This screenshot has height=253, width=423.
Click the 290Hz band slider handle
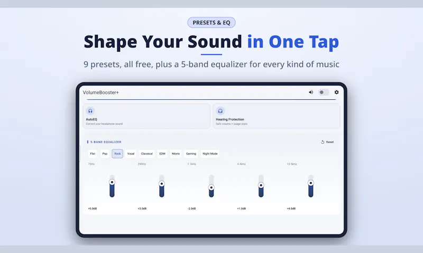point(162,184)
